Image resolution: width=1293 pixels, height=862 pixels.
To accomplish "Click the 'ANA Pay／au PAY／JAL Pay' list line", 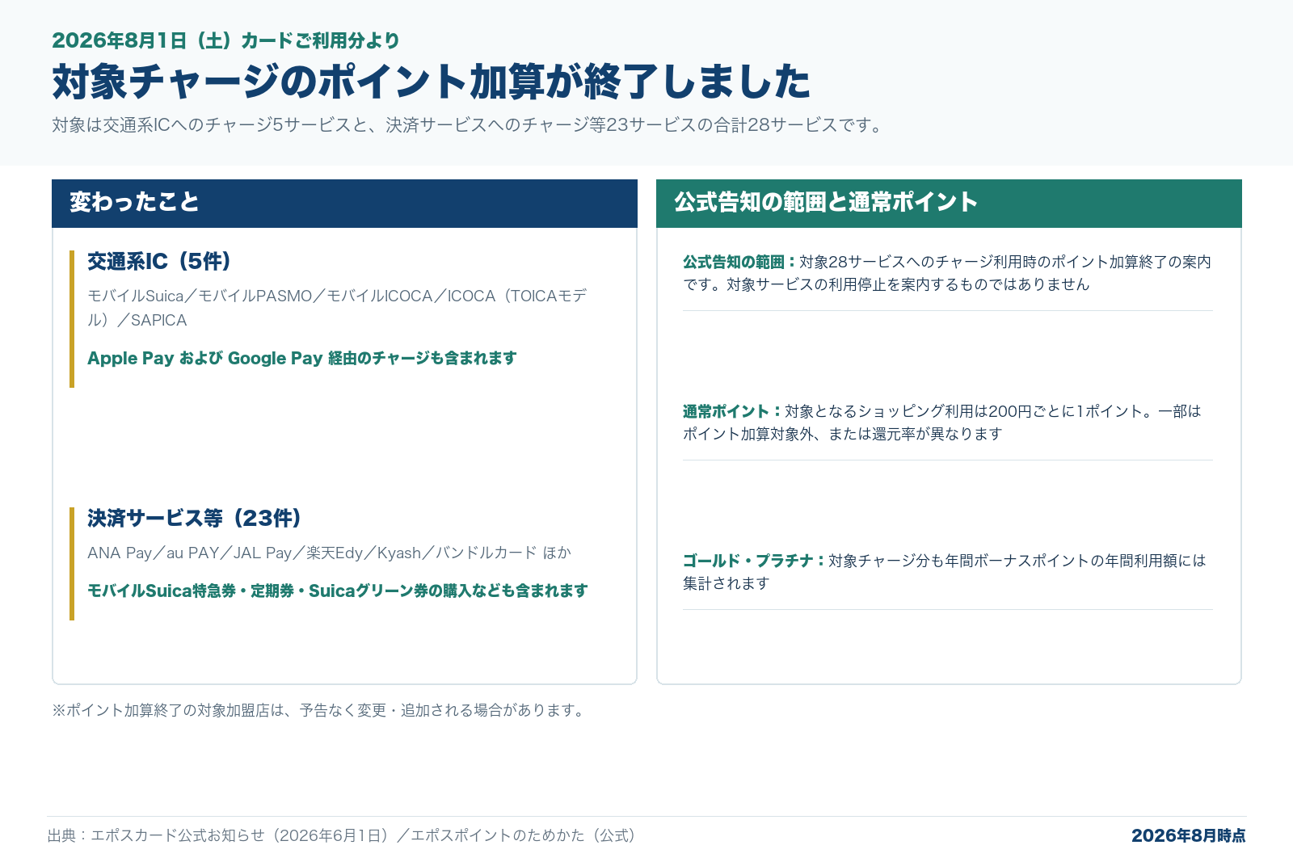I will [329, 553].
